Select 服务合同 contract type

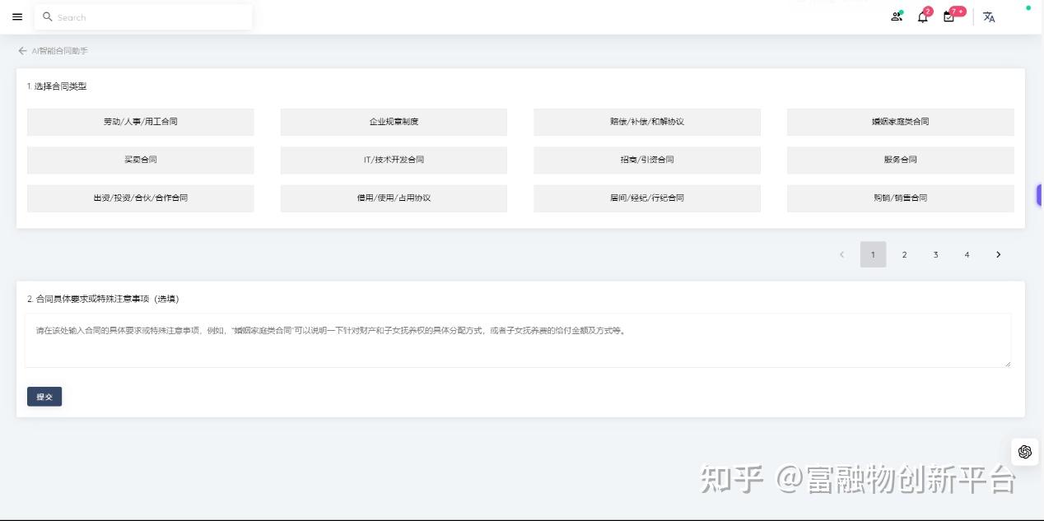click(901, 160)
